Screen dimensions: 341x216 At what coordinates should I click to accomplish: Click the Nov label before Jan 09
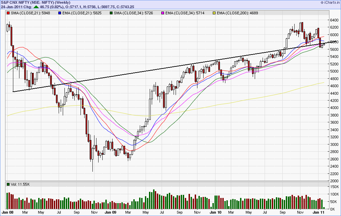[94, 212]
